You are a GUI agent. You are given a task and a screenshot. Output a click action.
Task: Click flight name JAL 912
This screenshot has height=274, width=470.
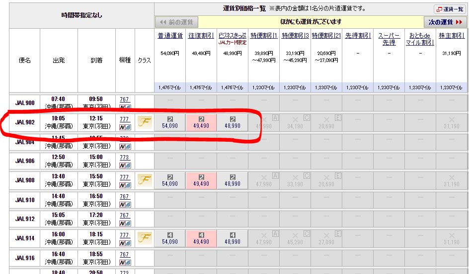click(x=24, y=219)
